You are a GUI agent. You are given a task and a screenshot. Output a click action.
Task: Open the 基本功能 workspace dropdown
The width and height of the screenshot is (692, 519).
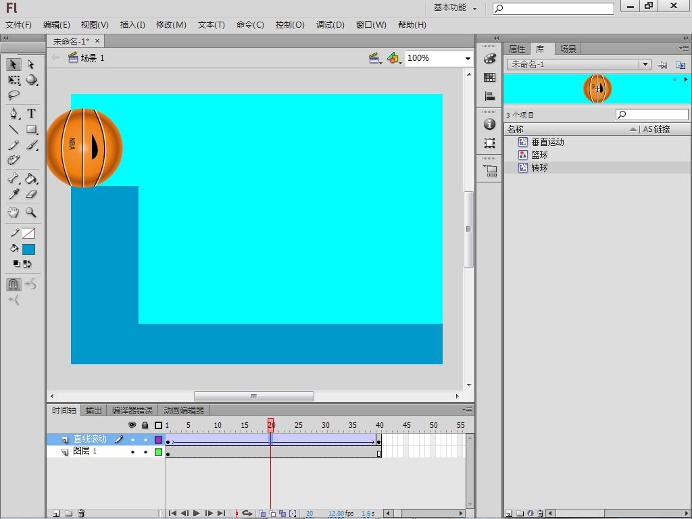coord(455,7)
